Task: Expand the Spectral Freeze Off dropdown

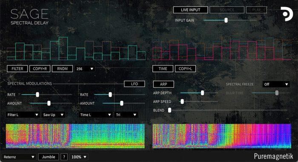Action: pos(276,84)
